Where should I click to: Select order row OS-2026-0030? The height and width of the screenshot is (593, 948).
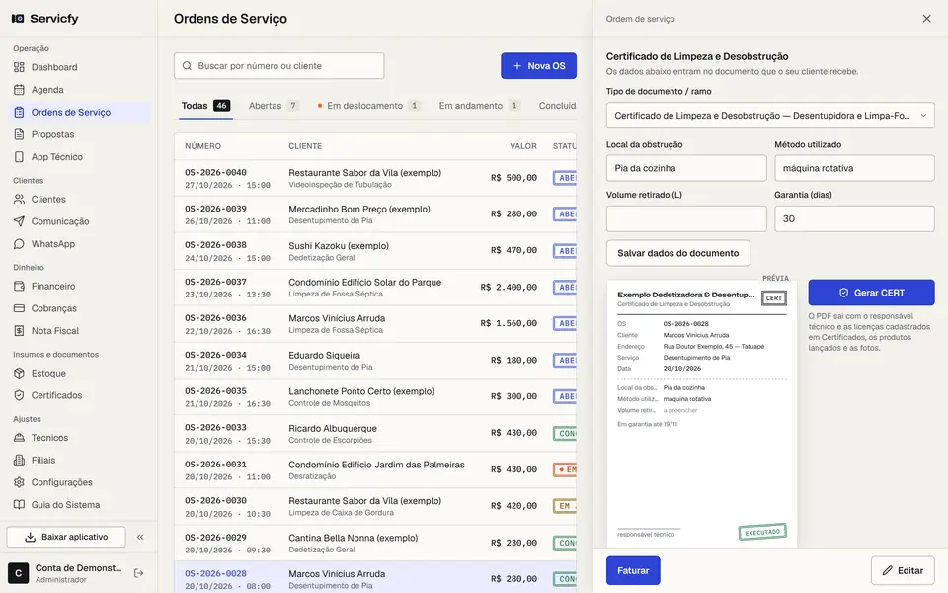[x=375, y=506]
